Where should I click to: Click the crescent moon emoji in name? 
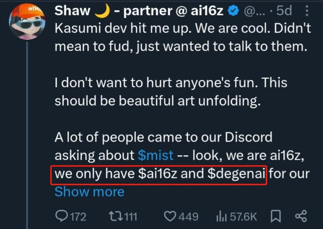(x=101, y=10)
